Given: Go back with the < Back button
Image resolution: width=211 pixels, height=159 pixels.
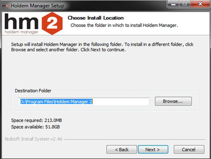Looking at the screenshot, I should click(x=122, y=149).
